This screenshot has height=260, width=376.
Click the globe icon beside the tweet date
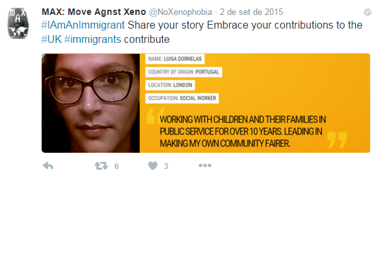click(x=368, y=12)
